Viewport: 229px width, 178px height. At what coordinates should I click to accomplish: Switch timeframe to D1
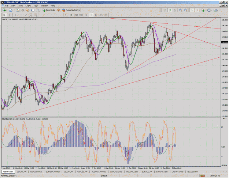tap(96, 15)
